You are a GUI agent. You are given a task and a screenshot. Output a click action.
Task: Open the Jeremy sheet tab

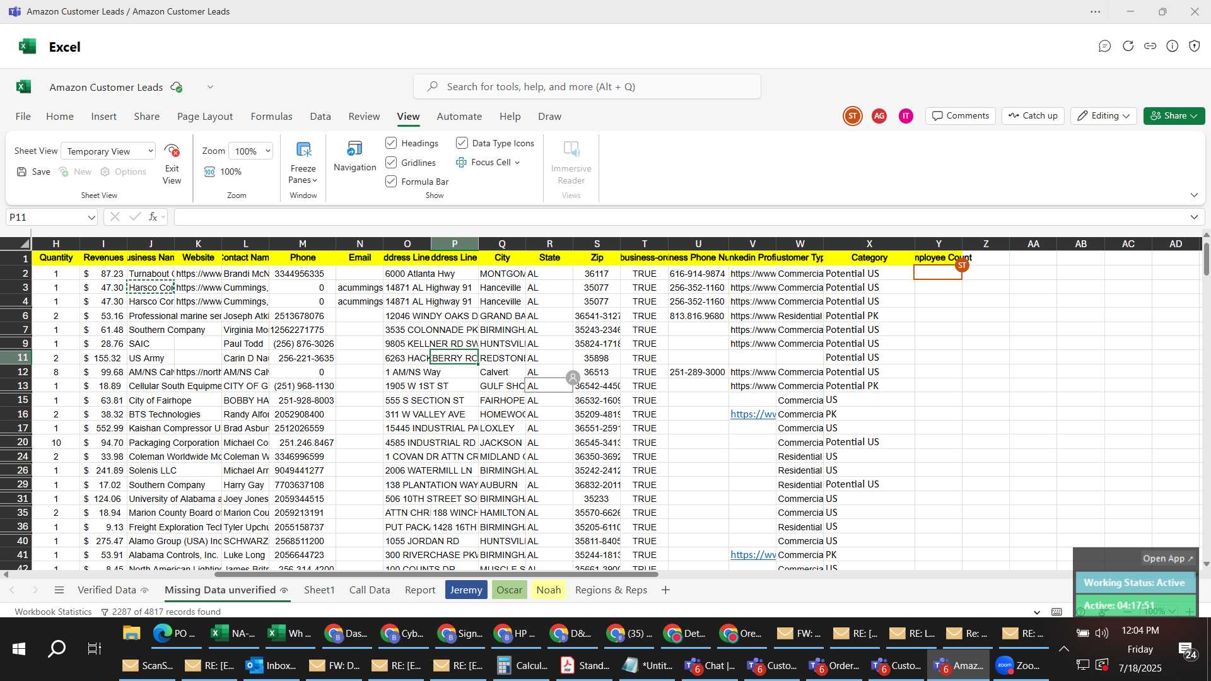(x=466, y=590)
